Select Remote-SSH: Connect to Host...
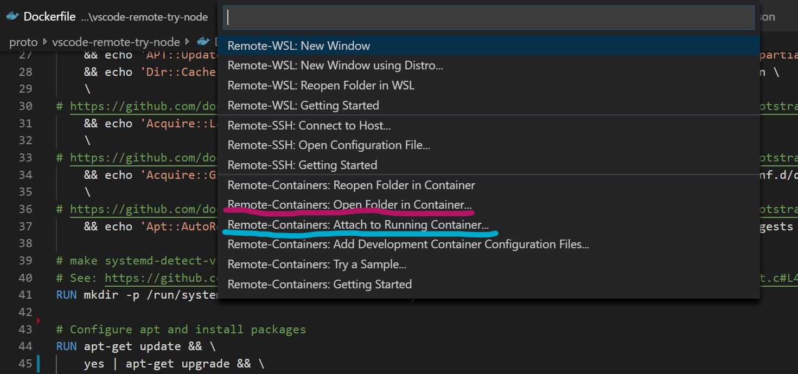The image size is (798, 374). click(x=488, y=125)
